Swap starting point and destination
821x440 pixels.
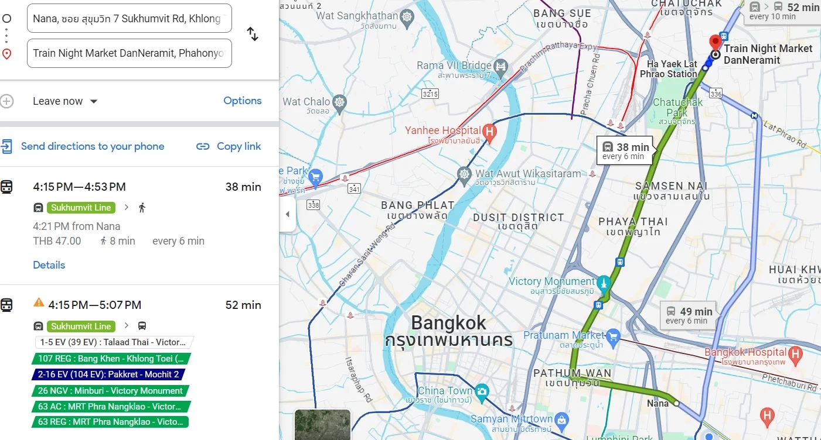tap(253, 34)
